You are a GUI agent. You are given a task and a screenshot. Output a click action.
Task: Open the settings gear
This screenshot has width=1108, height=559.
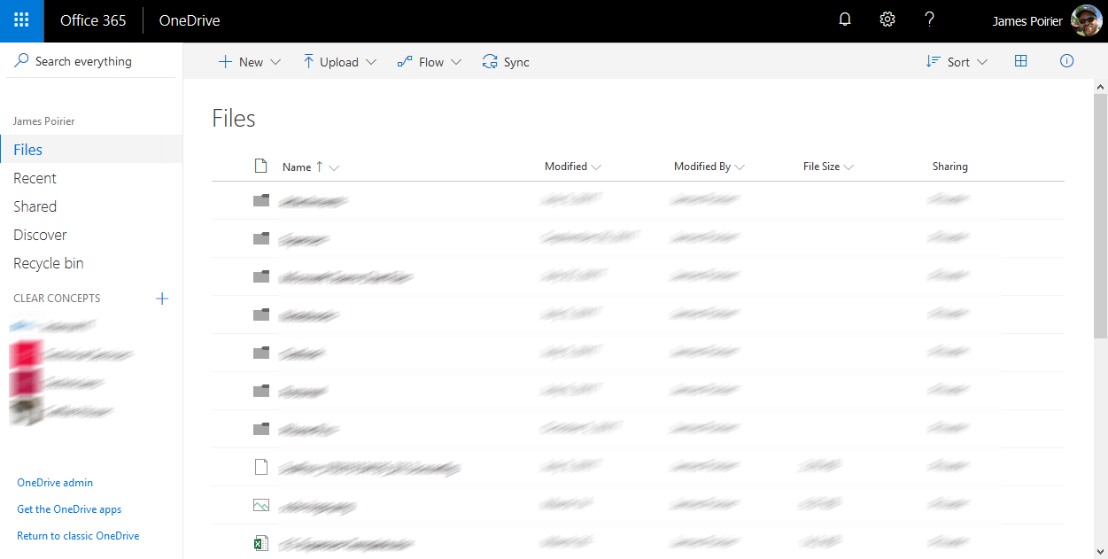(887, 19)
